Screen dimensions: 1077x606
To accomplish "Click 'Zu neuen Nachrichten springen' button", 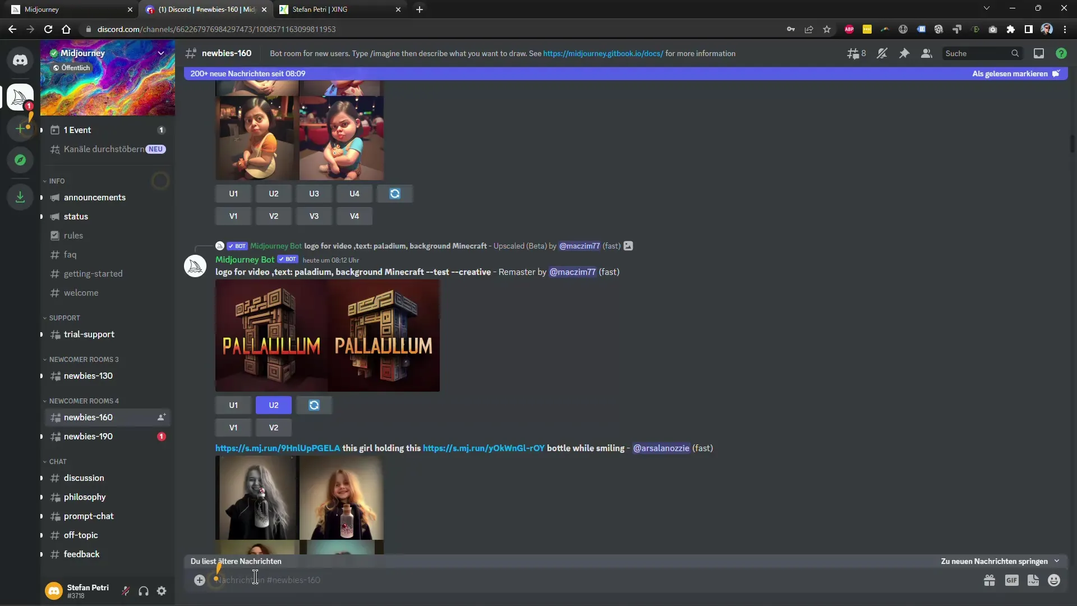I will (x=995, y=561).
